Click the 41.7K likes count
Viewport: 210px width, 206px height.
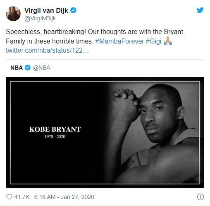coord(22,197)
